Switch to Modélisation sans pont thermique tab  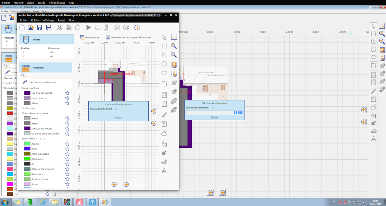point(128,37)
